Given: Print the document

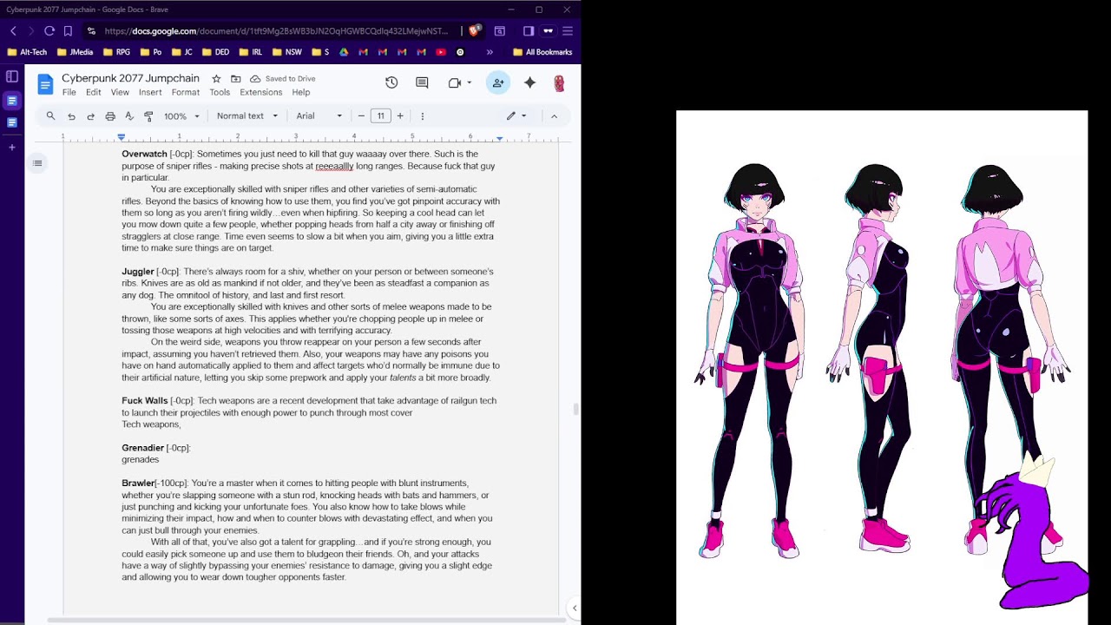Looking at the screenshot, I should (110, 115).
